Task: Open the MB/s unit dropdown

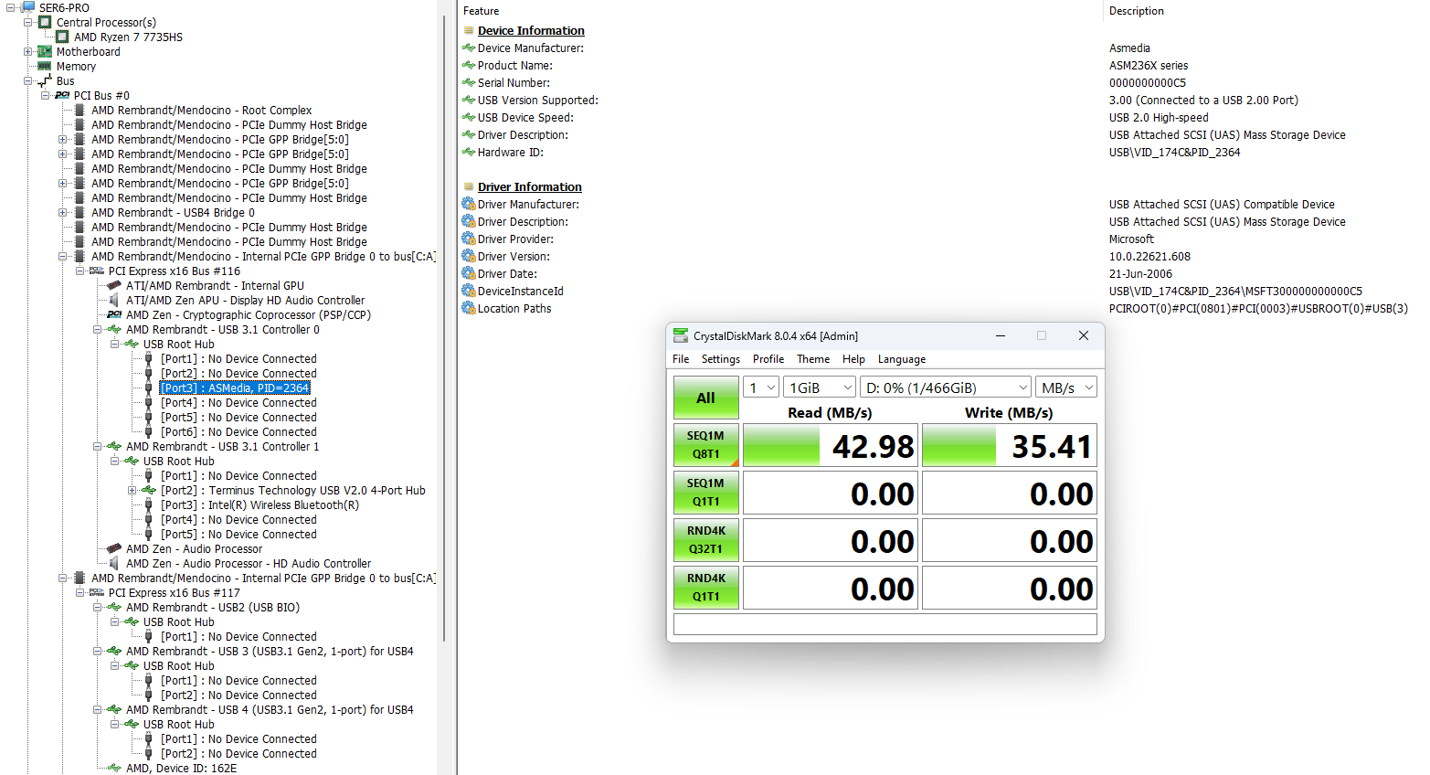Action: point(1066,387)
